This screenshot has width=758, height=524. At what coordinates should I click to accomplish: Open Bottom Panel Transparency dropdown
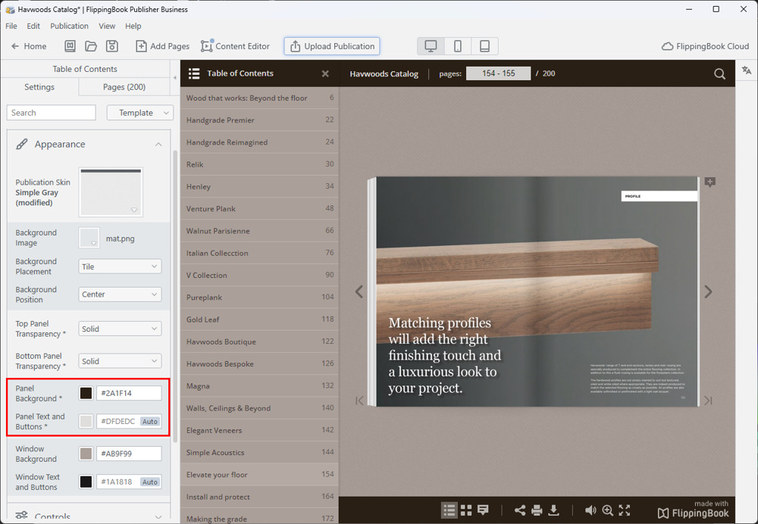pos(120,361)
